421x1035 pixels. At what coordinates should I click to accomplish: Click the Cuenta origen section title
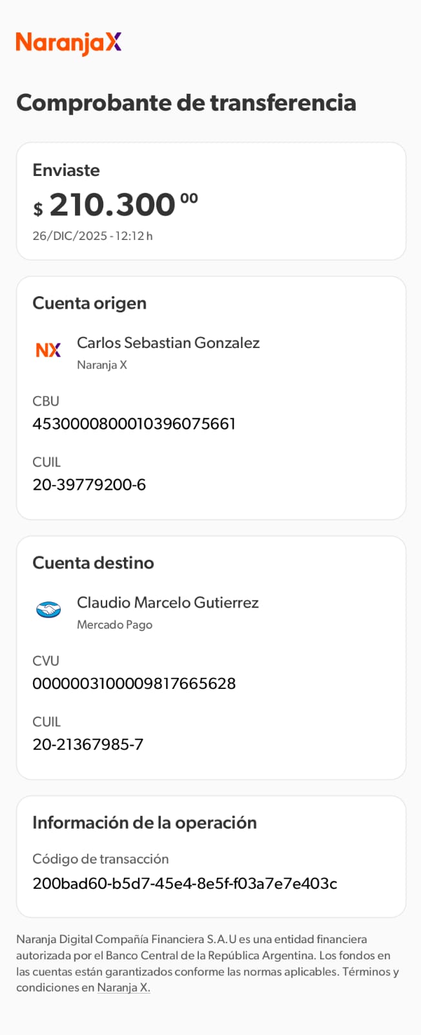tap(89, 303)
